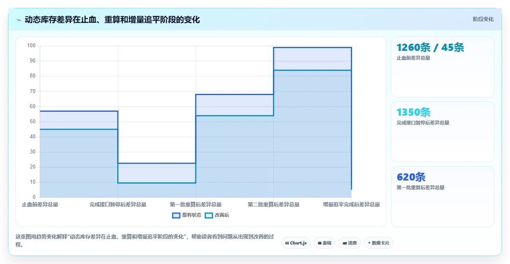This screenshot has height=264, width=510.
Task: Click the x-axis label 完成接口暂停后差异总量
Action: pos(118,204)
